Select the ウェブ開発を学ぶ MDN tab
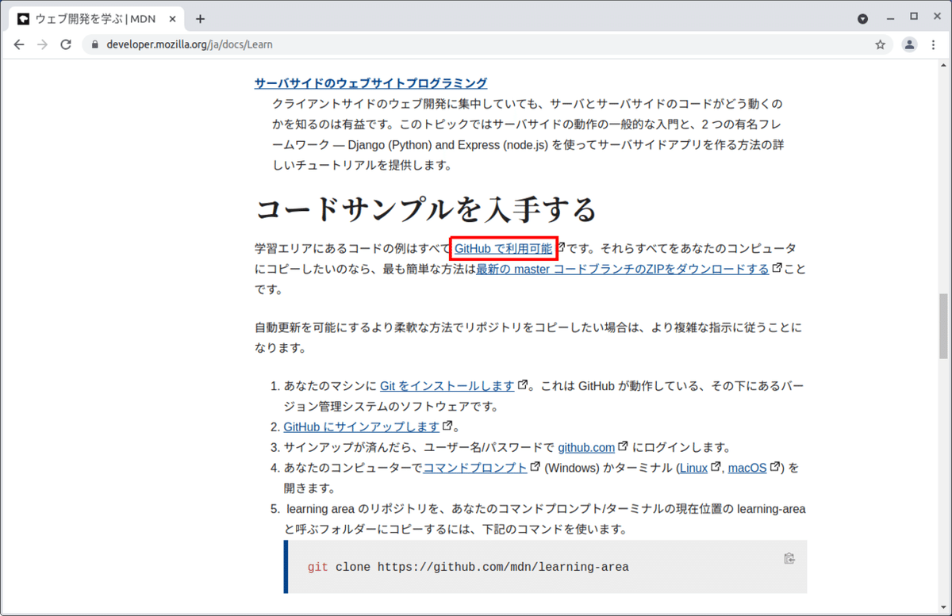This screenshot has height=616, width=952. pyautogui.click(x=95, y=18)
